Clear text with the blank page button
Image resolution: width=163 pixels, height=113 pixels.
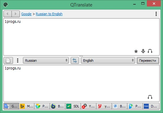[8, 61]
